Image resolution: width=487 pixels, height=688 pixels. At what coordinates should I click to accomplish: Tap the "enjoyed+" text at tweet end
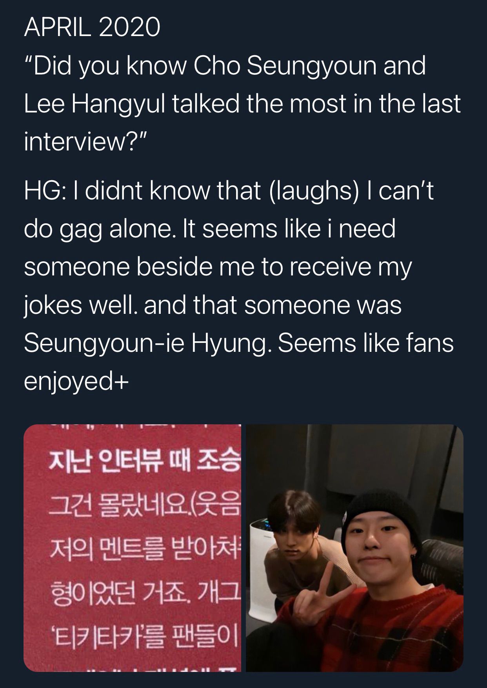[76, 382]
